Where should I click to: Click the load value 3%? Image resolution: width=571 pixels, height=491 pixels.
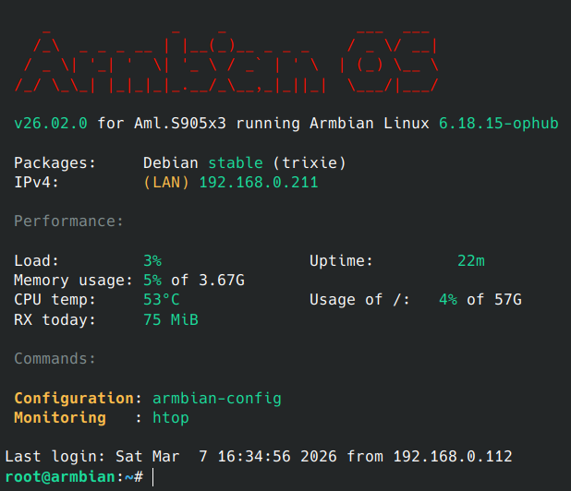click(152, 261)
